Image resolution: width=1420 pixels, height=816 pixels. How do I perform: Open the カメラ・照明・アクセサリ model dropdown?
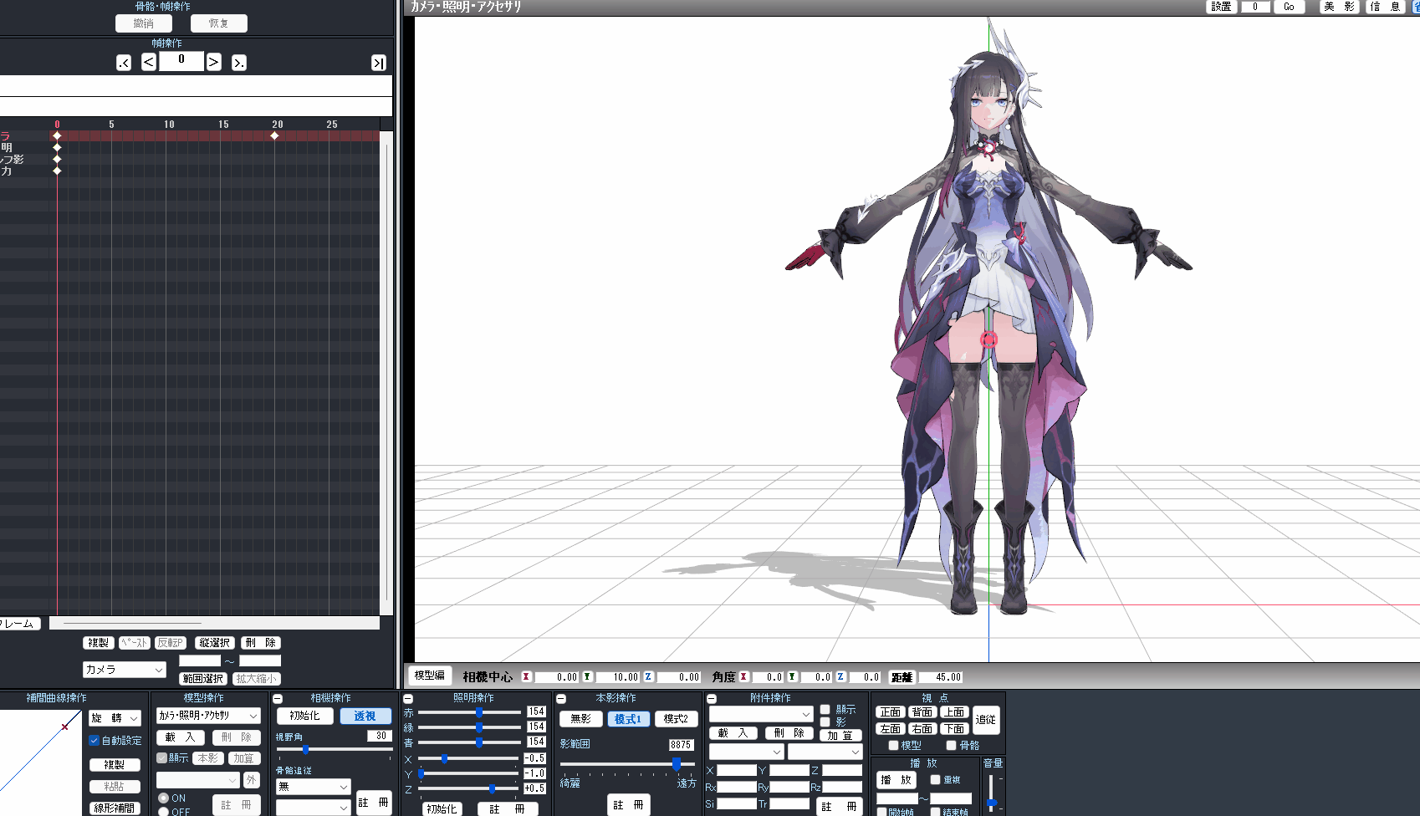[x=208, y=716]
